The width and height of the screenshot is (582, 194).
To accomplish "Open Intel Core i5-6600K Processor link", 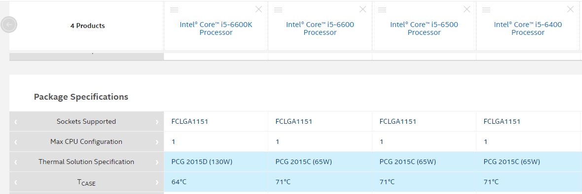I will [216, 28].
